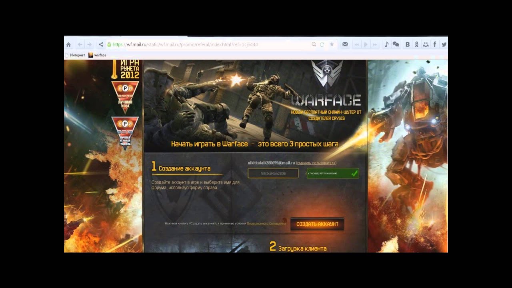Screen dimensions: 512x288
Task: Open the My World smiley icon
Action: (x=426, y=44)
